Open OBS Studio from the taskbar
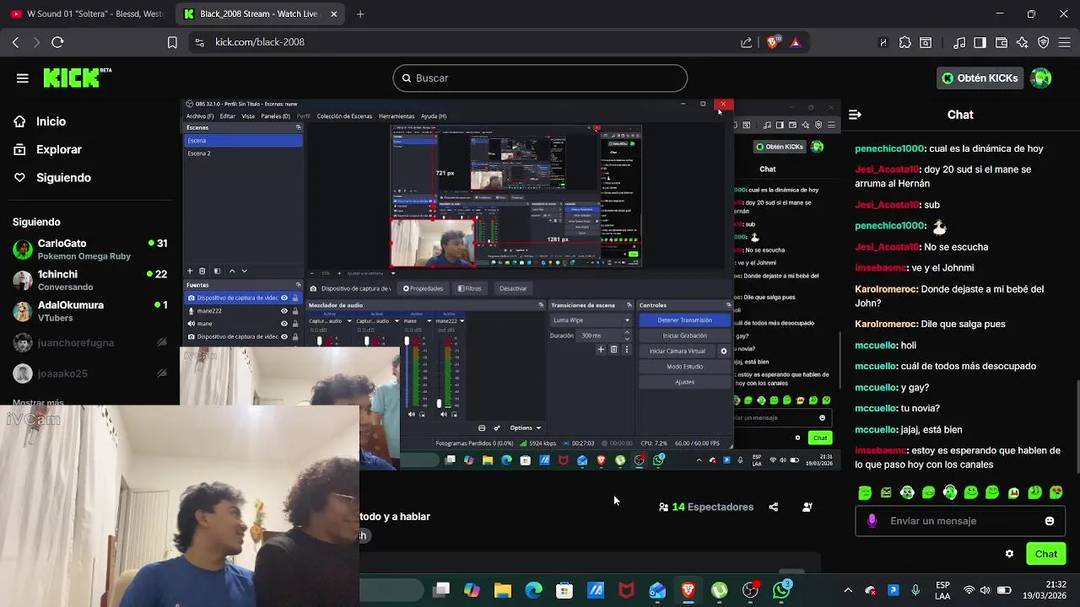1080x607 pixels. pyautogui.click(x=750, y=590)
